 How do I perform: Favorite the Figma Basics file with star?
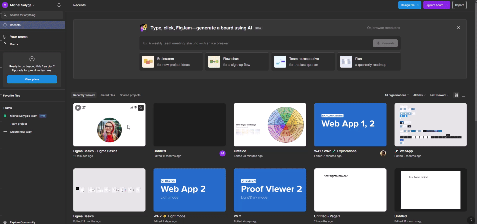click(141, 108)
